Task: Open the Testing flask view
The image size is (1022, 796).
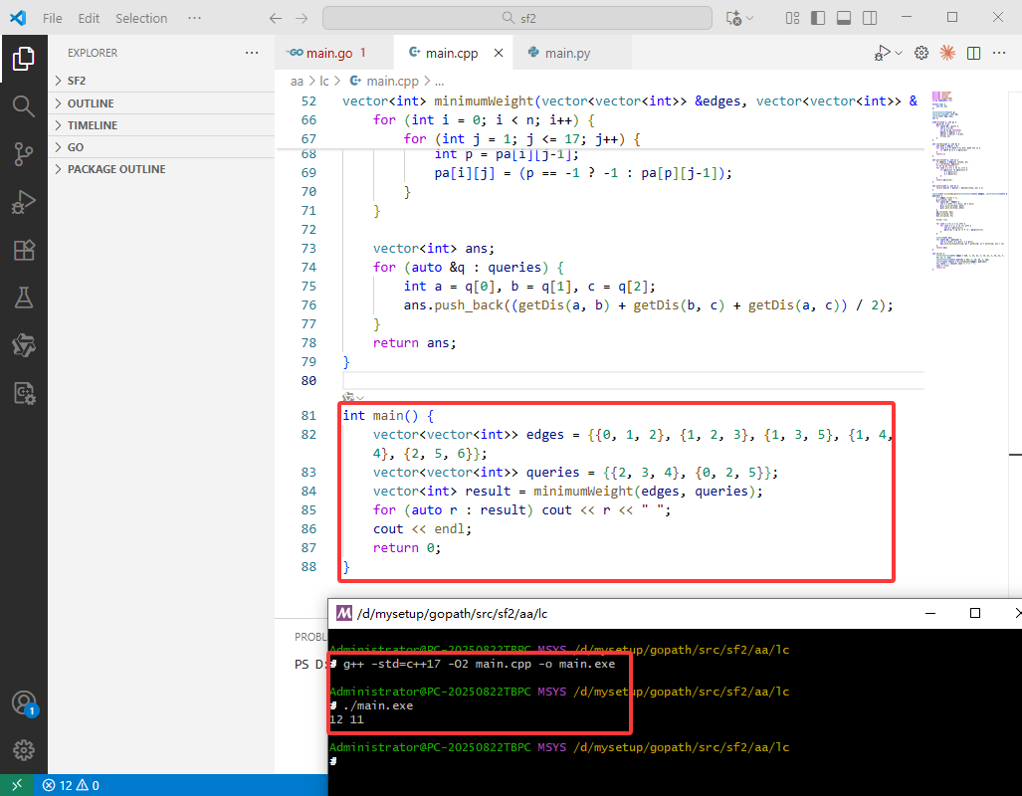Action: (24, 298)
